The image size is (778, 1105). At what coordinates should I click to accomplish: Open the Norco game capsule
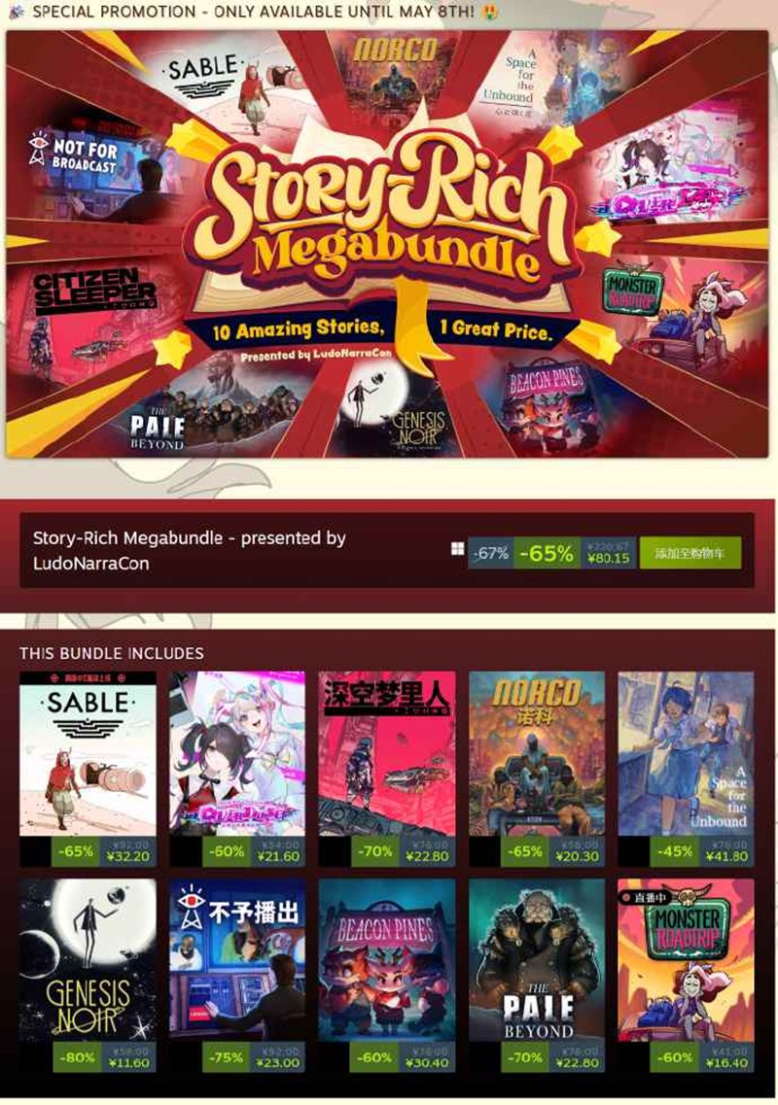(537, 753)
